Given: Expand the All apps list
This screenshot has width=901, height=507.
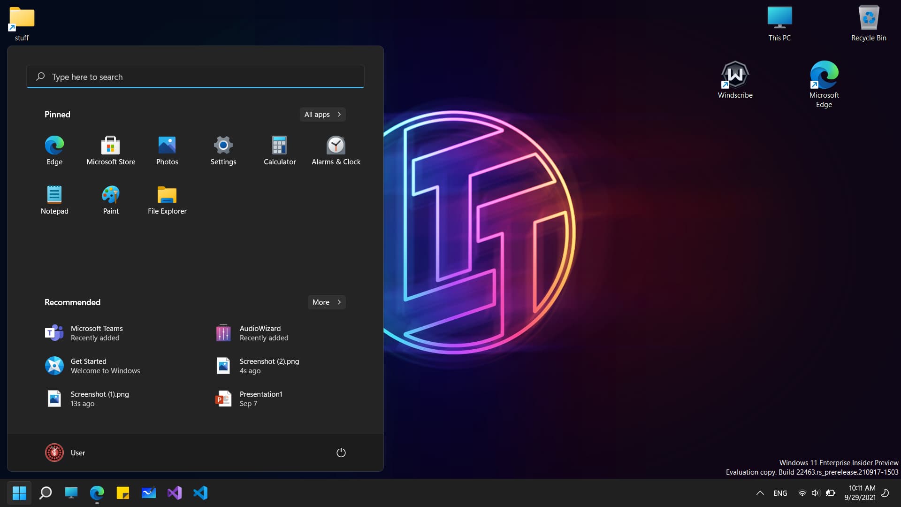Looking at the screenshot, I should (x=322, y=115).
